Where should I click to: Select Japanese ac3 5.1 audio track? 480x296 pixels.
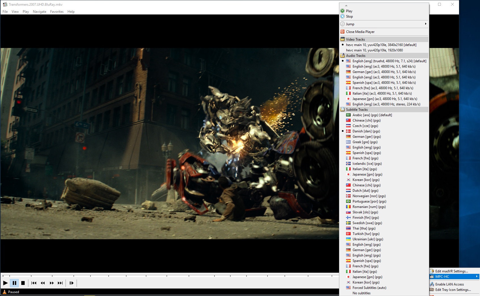384,99
